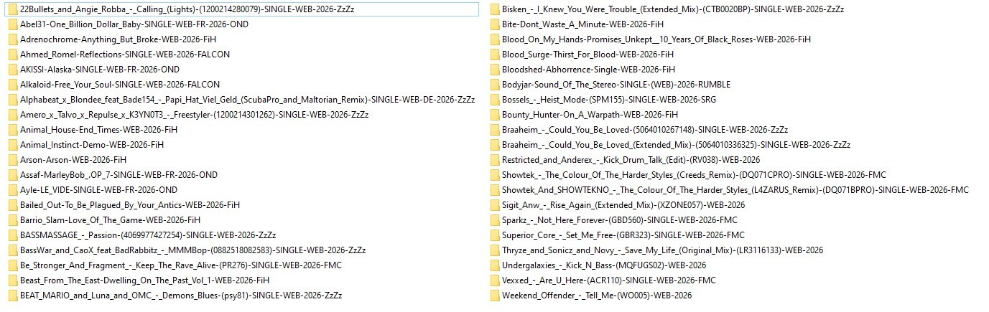This screenshot has height=312, width=989.
Task: Select Restricted_and_Anderex Kick_Drum_Talk folder name
Action: coord(631,160)
